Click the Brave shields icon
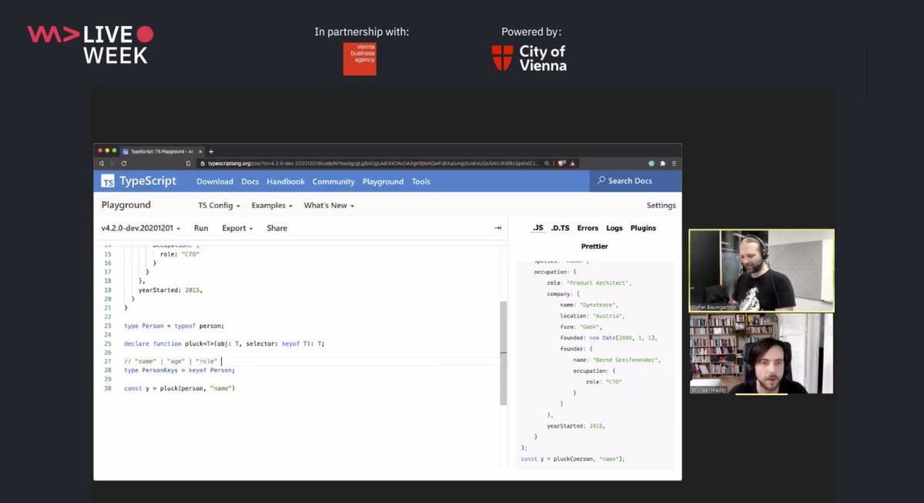Viewport: 924px width, 503px height. (x=562, y=163)
